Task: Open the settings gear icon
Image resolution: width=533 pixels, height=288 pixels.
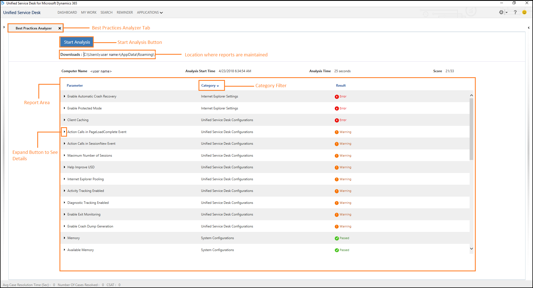Action: 501,12
